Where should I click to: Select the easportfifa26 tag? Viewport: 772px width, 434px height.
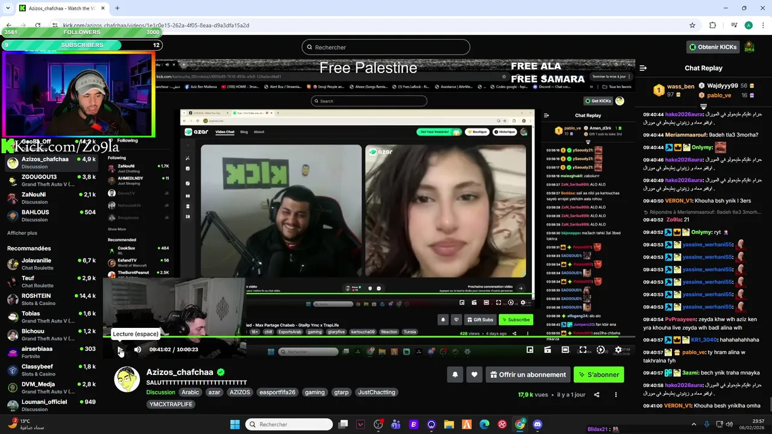point(277,392)
